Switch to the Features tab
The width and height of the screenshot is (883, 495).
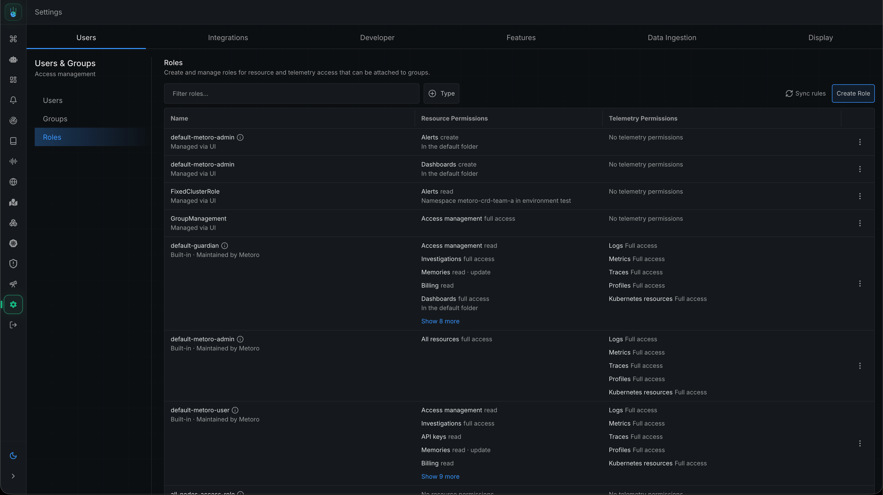coord(521,37)
